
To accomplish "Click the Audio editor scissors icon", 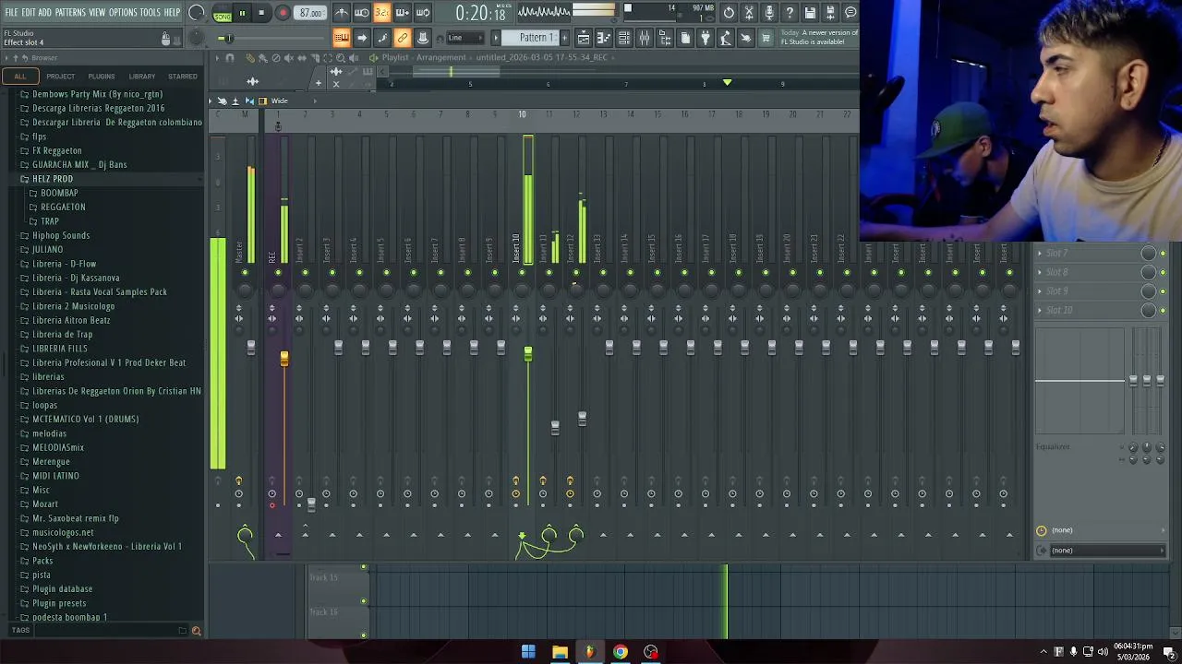I will [x=749, y=13].
